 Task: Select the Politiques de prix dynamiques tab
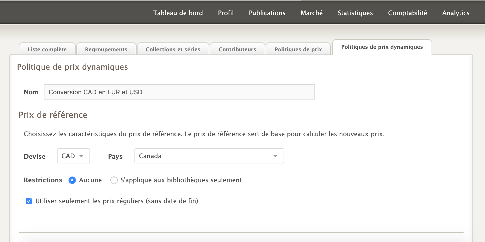click(382, 47)
